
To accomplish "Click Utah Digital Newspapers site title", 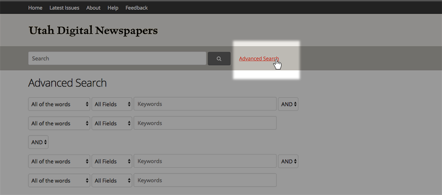I will (x=93, y=30).
